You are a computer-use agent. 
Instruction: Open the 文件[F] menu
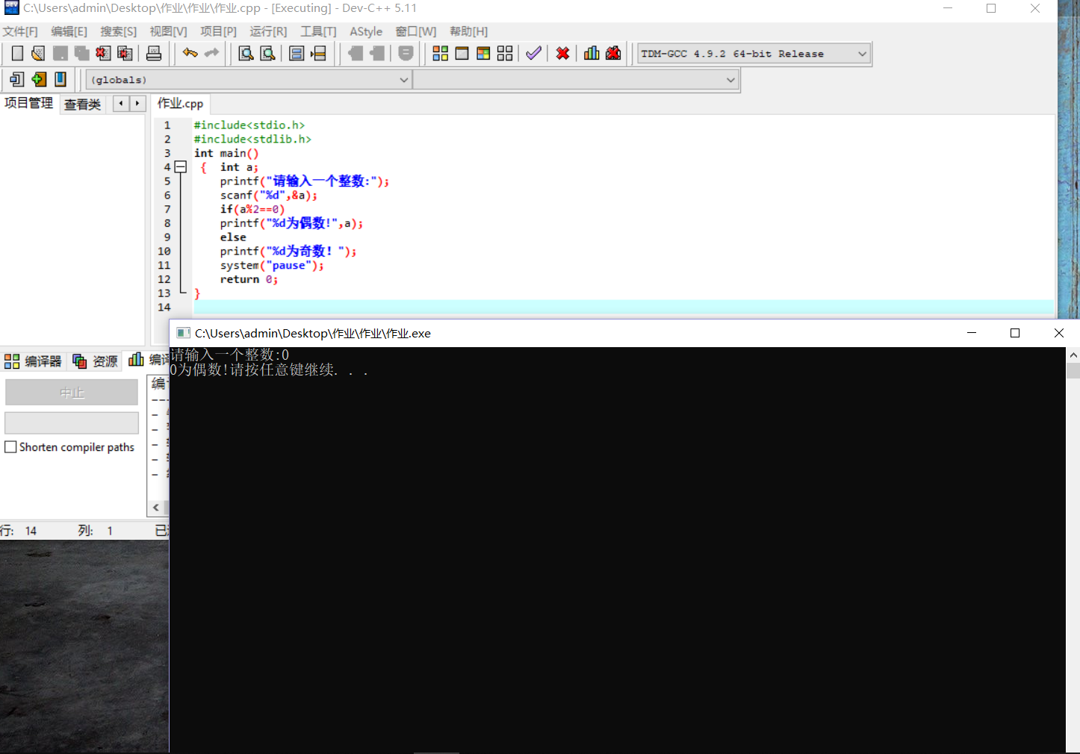click(x=20, y=31)
